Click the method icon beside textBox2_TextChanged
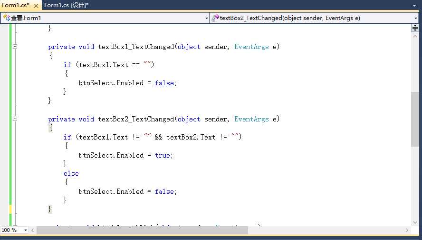The image size is (422, 240). (x=215, y=18)
